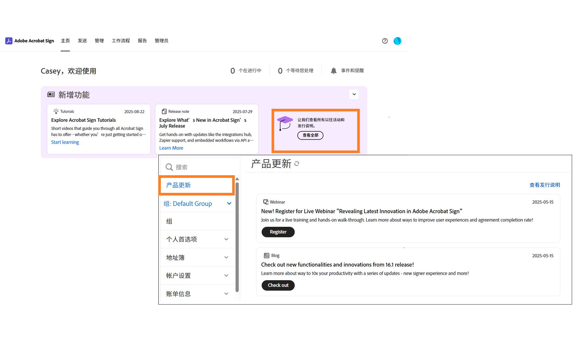Go to the 主页 tab

(65, 41)
